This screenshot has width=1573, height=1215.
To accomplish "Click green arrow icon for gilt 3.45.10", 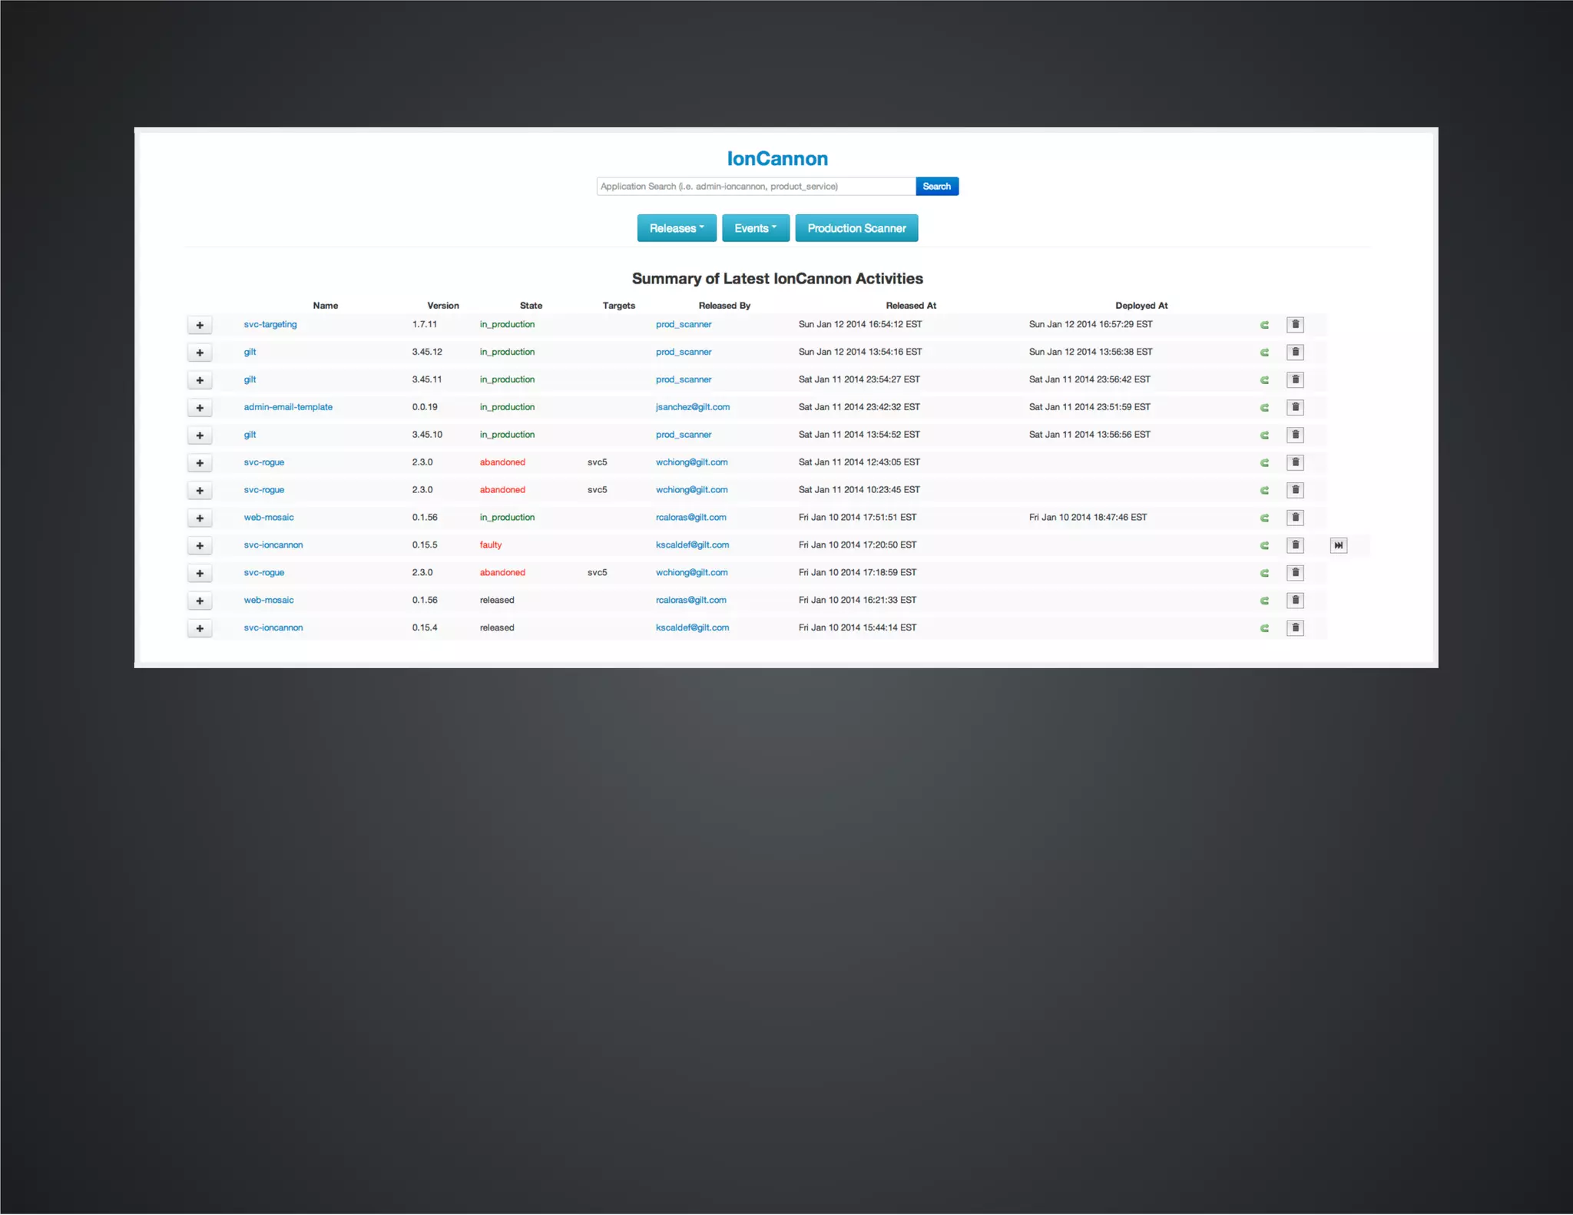I will 1264,435.
